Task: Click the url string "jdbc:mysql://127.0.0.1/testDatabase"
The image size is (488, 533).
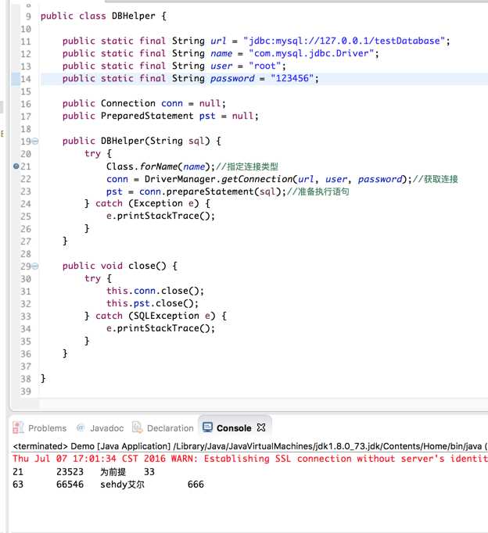Action: [344, 41]
